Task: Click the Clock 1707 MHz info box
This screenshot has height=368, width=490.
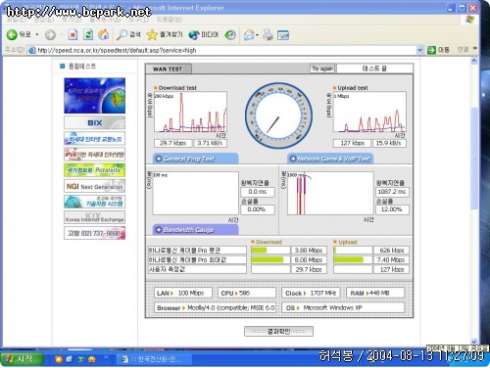Action: point(311,293)
